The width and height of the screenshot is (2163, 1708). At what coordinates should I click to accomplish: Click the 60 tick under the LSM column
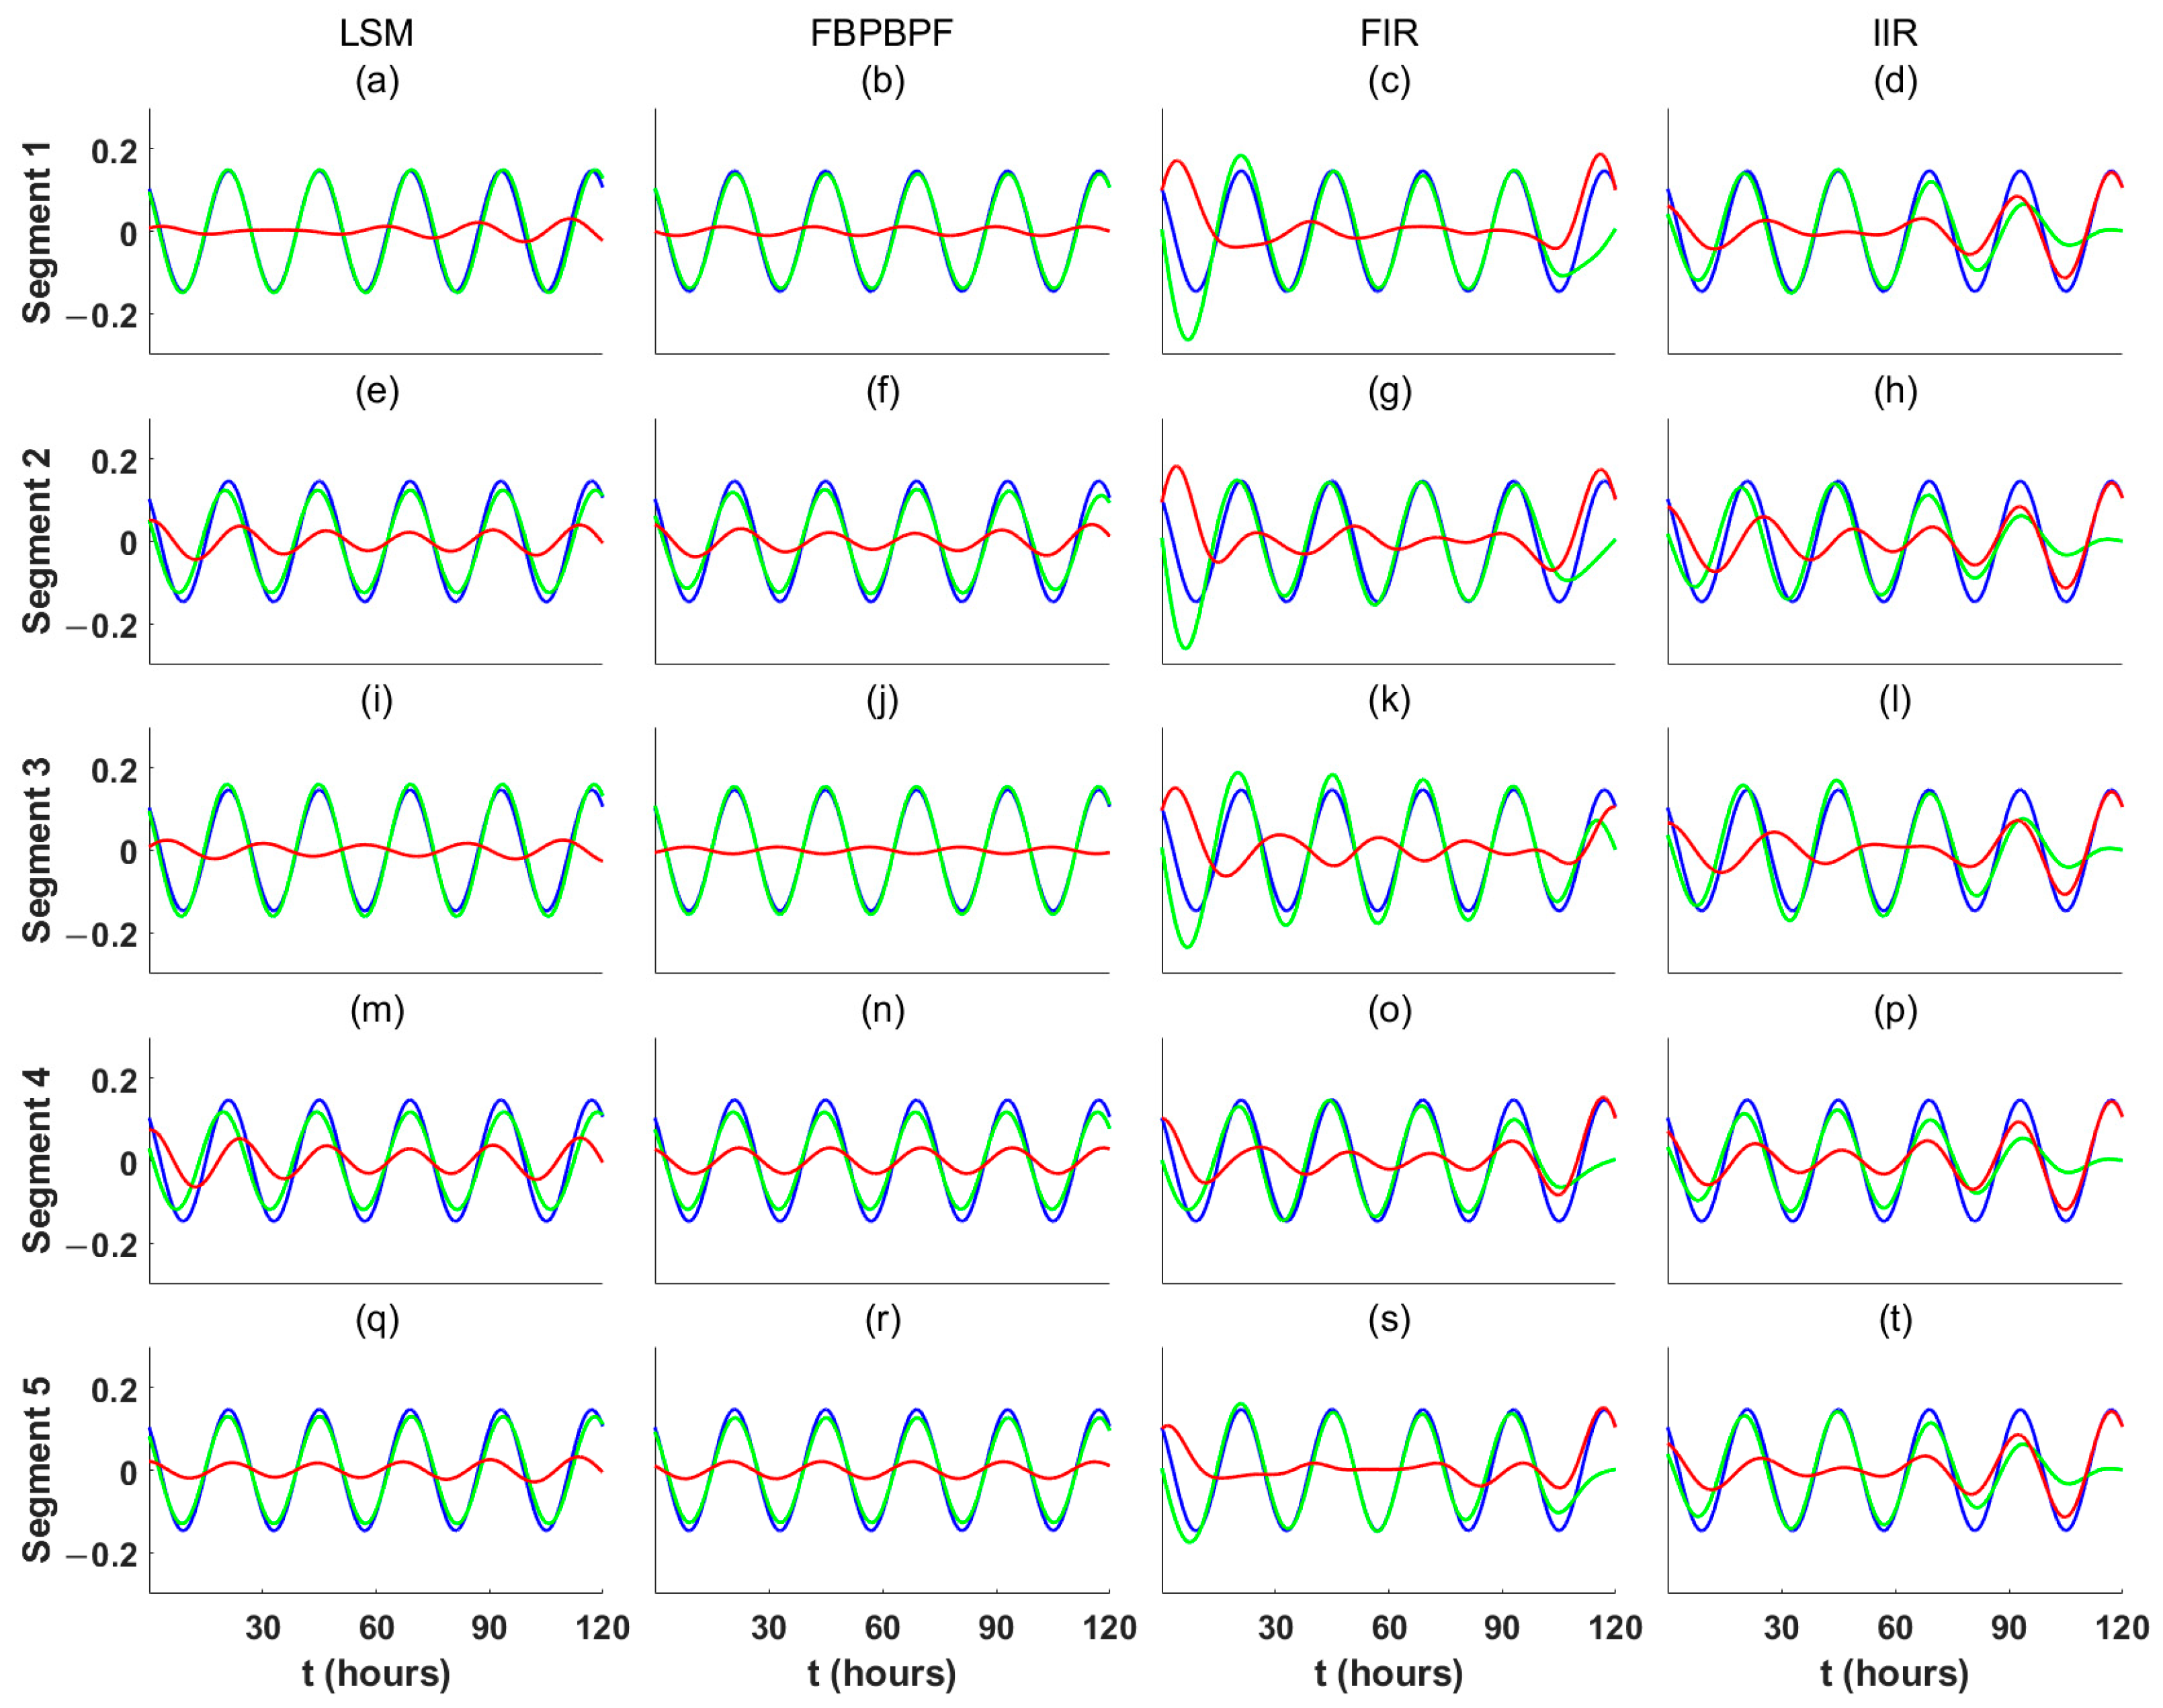[x=376, y=1627]
